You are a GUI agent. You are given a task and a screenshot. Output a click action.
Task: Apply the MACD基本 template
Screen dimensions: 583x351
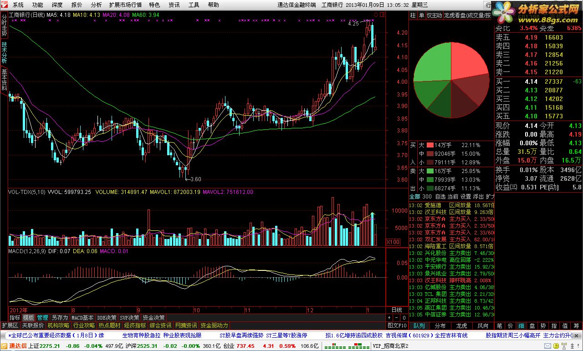83,317
